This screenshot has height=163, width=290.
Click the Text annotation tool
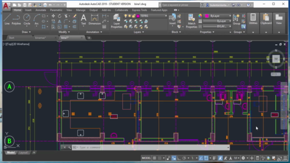(x=83, y=19)
